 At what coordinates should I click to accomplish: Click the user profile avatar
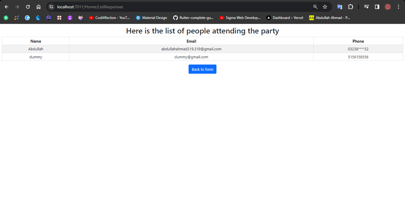tap(388, 7)
